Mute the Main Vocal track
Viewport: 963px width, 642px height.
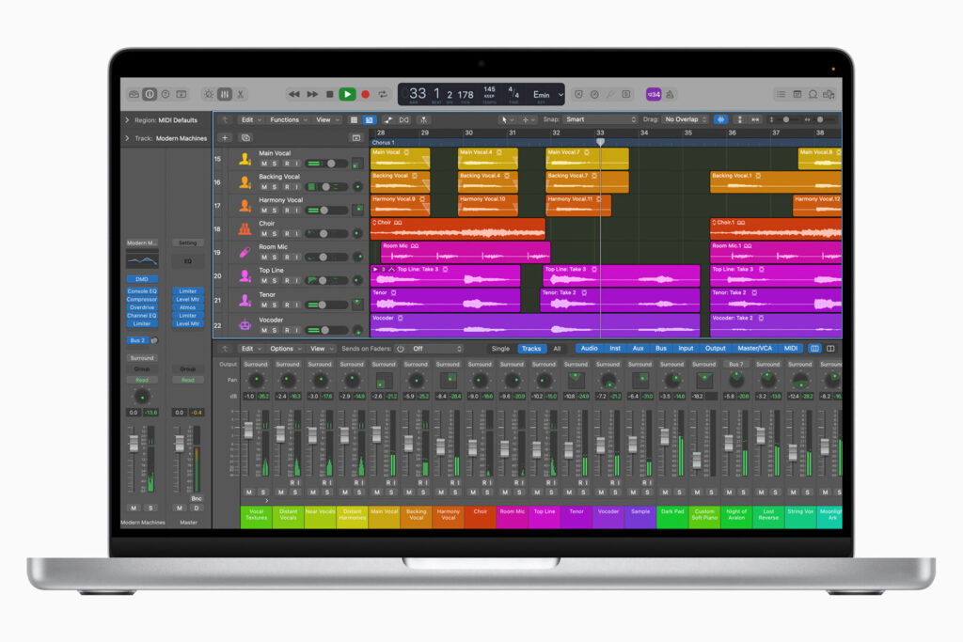(x=263, y=163)
